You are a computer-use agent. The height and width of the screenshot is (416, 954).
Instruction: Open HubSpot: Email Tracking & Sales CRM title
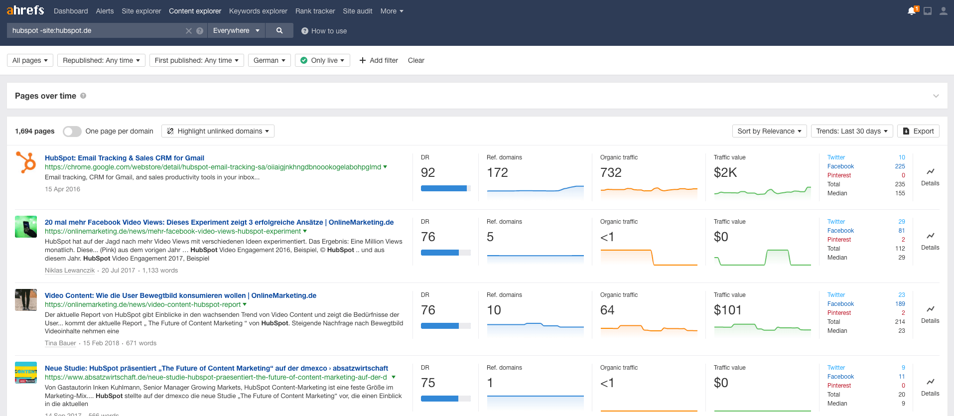[x=125, y=158]
